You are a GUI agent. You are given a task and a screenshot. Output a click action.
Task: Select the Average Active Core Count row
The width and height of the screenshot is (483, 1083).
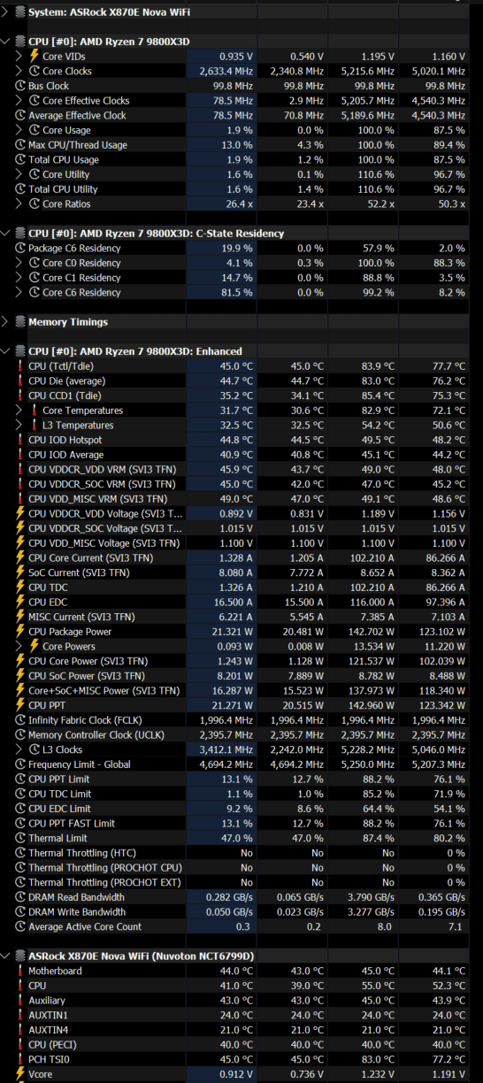coord(241,926)
